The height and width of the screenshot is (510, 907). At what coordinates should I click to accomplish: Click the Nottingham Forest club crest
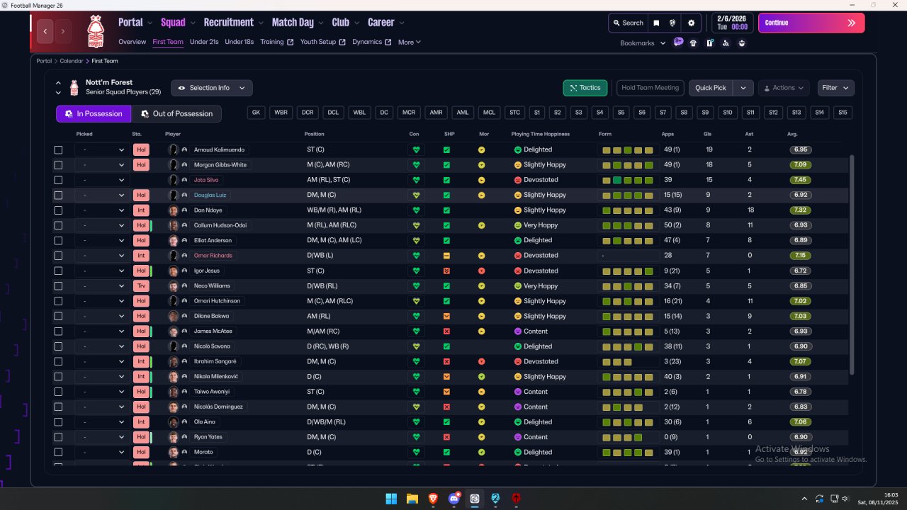tap(95, 31)
